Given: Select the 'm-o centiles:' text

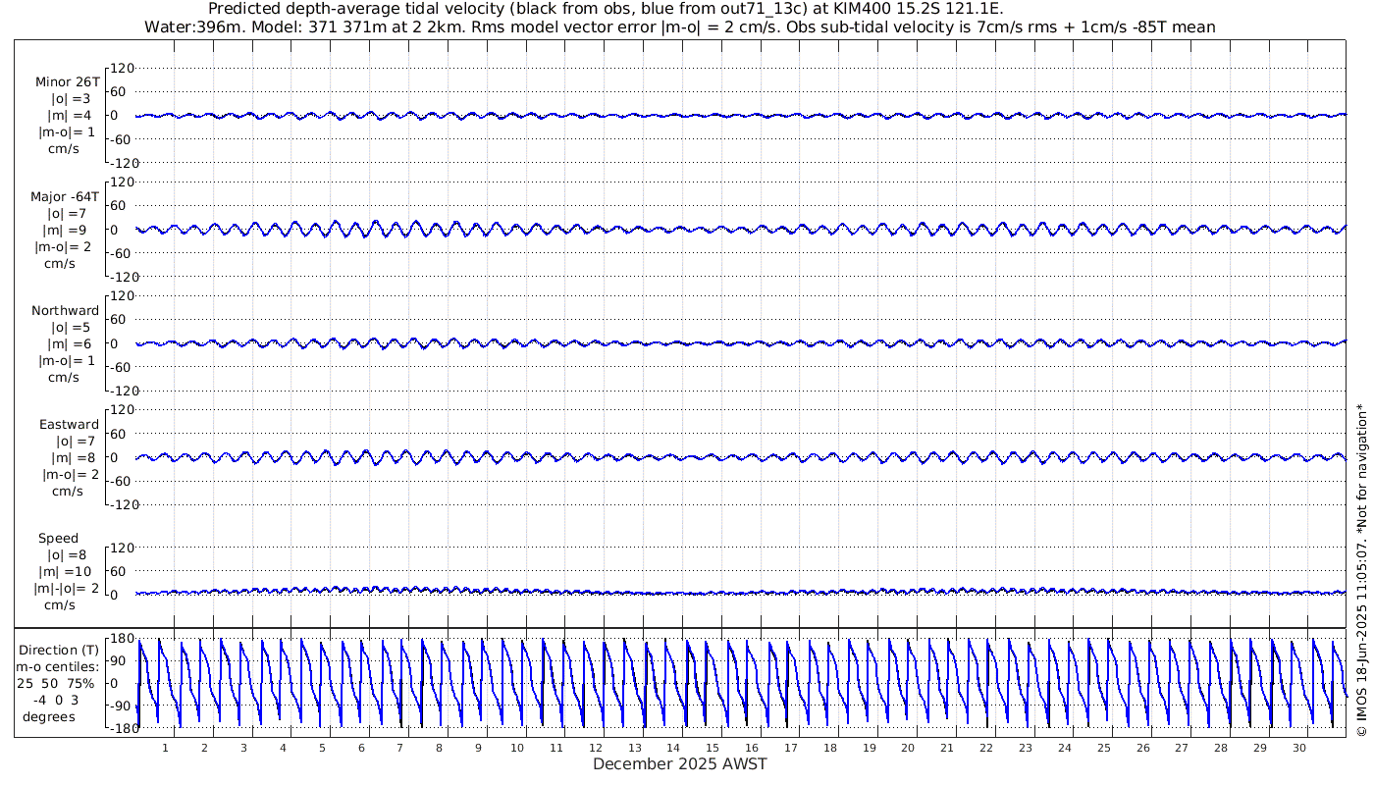Looking at the screenshot, I should click(x=58, y=667).
